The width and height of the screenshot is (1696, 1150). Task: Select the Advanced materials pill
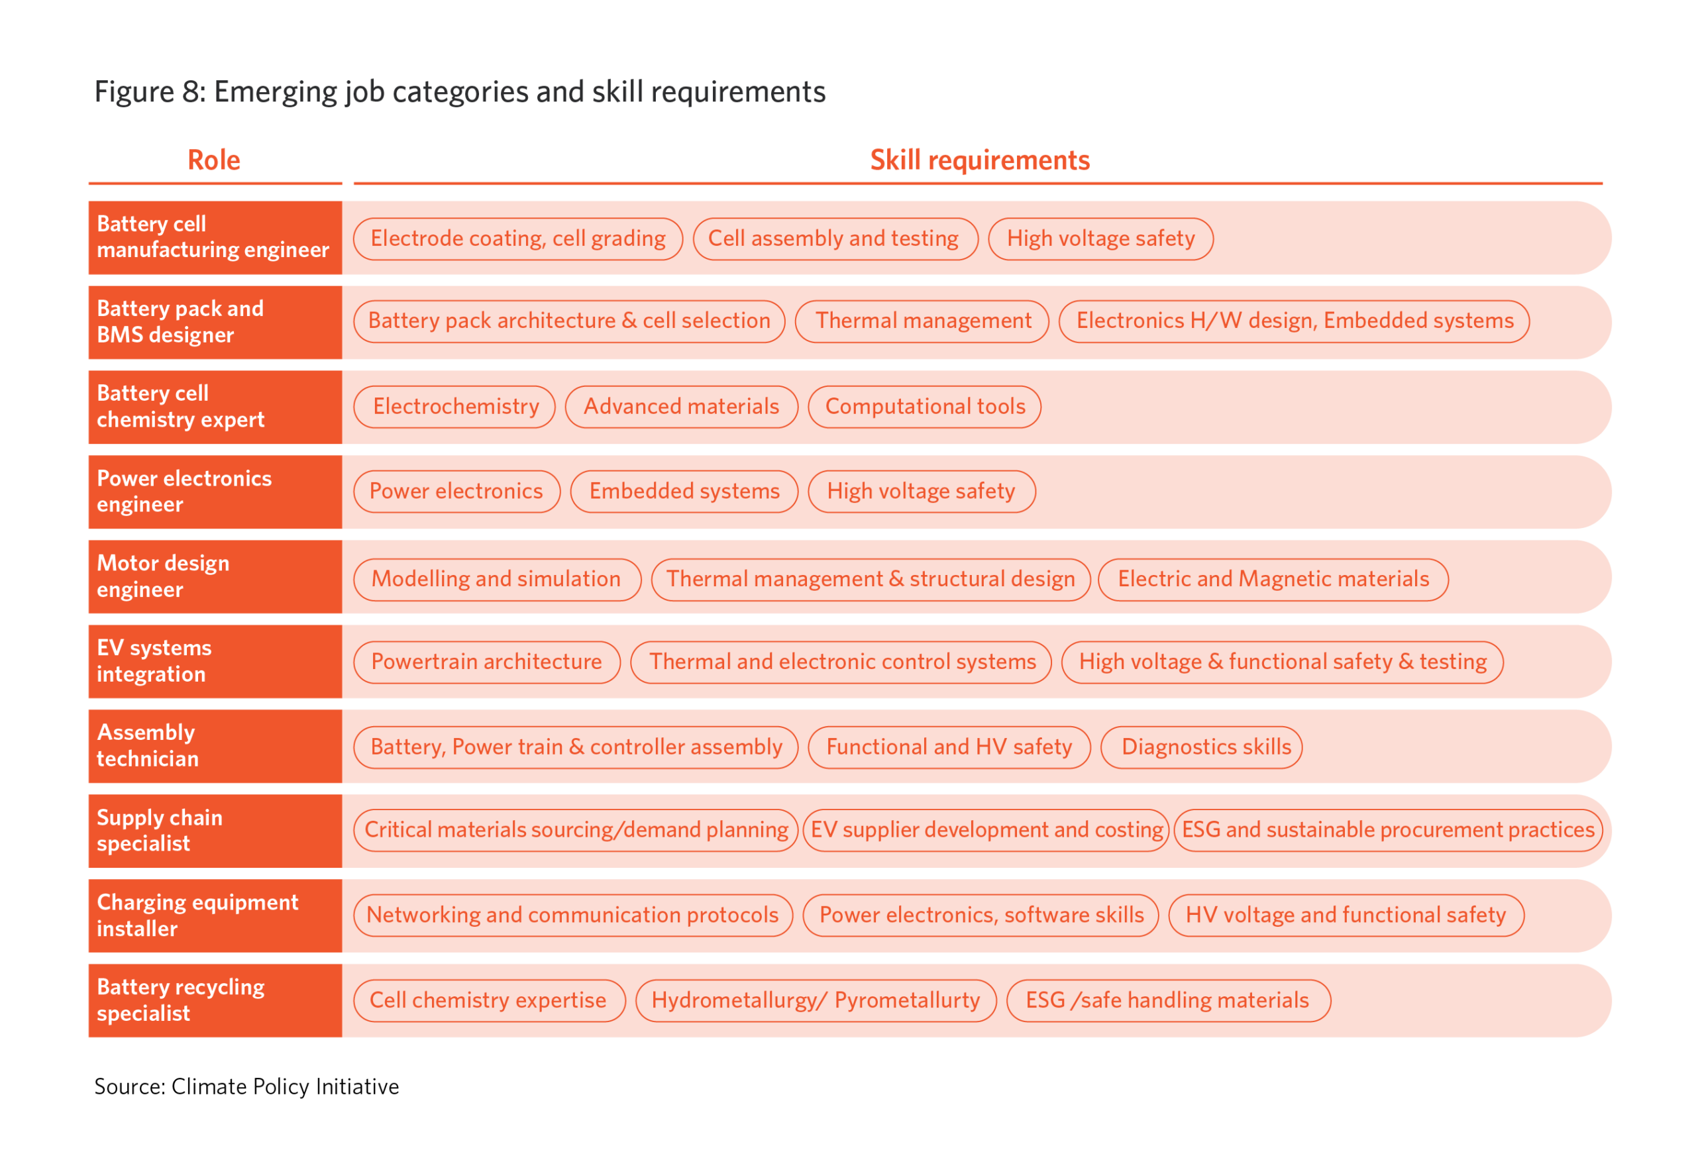pos(681,407)
